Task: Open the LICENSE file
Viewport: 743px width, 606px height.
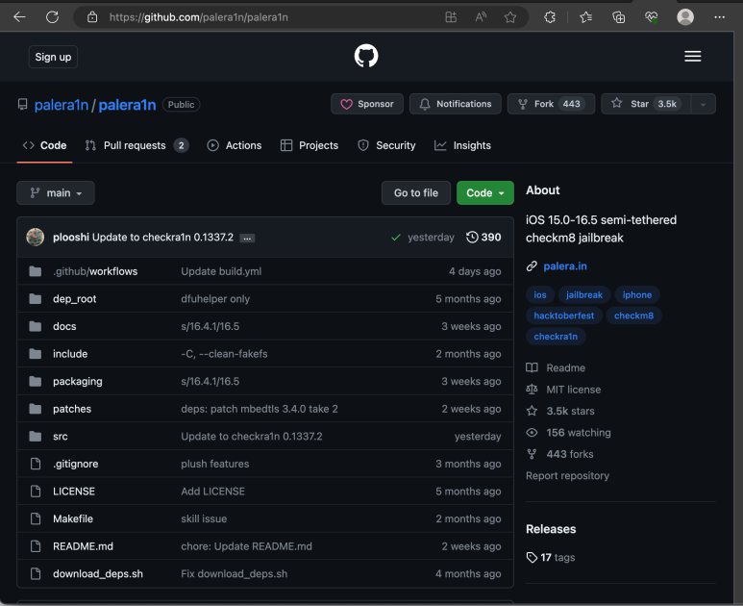Action: [74, 492]
